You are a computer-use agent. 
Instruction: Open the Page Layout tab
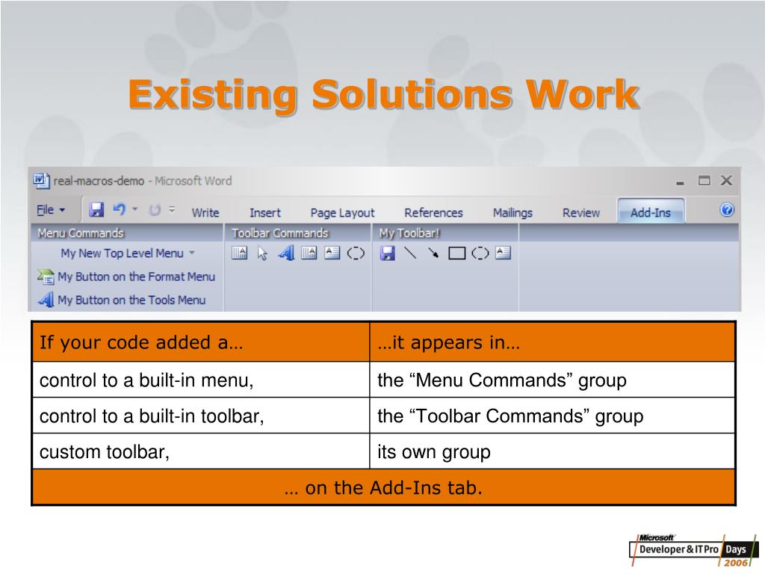tap(342, 213)
